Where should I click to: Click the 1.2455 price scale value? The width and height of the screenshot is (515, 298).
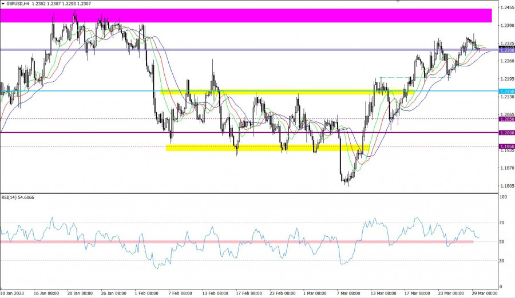(506, 7)
